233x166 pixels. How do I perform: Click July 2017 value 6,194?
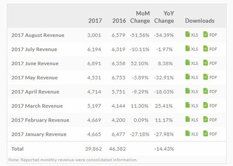click(94, 49)
